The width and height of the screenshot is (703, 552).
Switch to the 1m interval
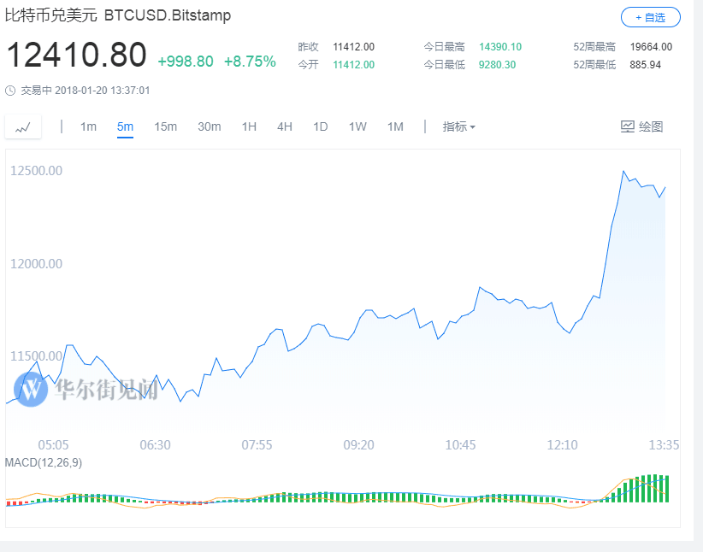coord(88,126)
